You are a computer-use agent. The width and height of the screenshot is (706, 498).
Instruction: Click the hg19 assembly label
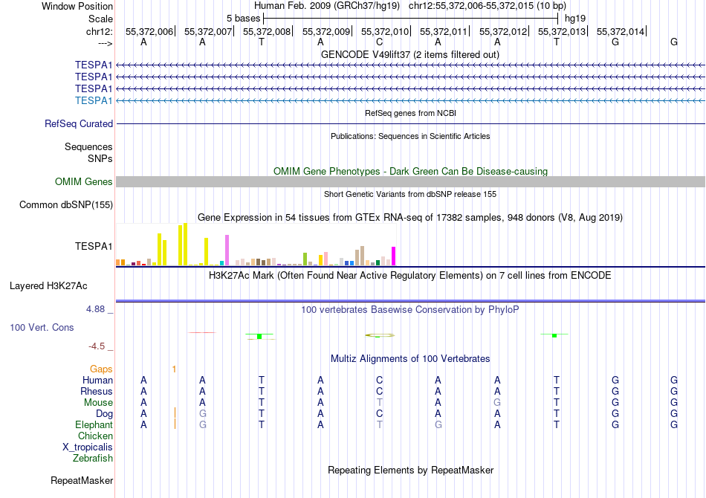click(575, 19)
